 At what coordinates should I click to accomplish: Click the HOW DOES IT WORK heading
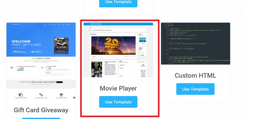tap(41, 58)
